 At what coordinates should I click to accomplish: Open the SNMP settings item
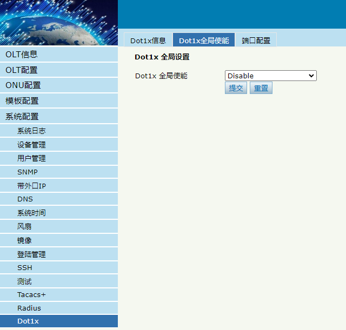59,172
